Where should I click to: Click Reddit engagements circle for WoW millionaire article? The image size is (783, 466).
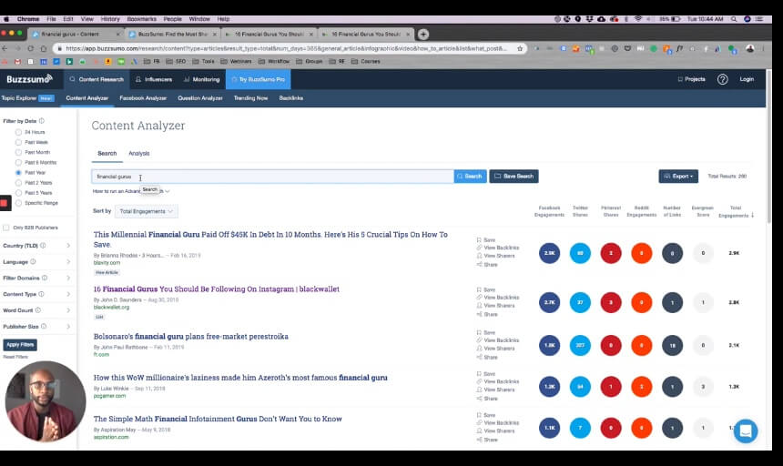[642, 387]
